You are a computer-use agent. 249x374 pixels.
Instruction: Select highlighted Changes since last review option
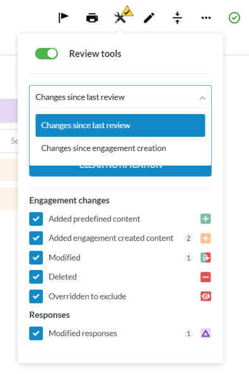120,126
